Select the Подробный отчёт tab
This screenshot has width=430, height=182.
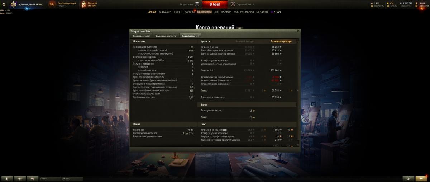[x=190, y=36]
